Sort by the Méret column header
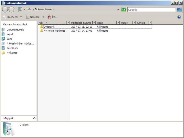This screenshot has width=184, height=138. [126, 23]
